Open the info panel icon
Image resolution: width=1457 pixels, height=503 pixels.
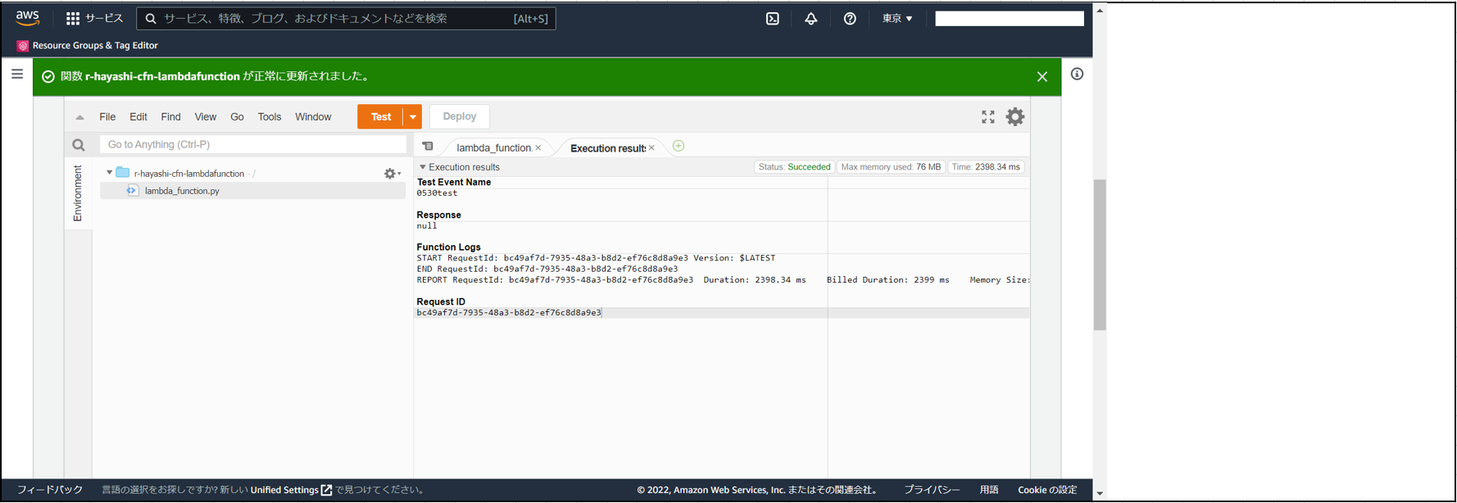click(1077, 75)
